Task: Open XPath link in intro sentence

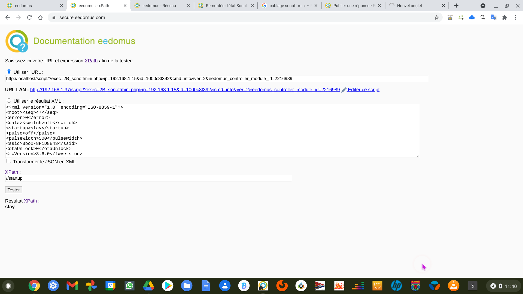Action: point(91,61)
